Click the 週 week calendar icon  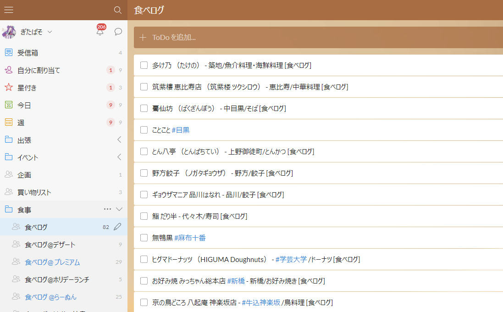coord(9,122)
